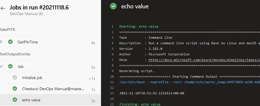Click the 'Finishing: echo value' log line

[140, 104]
